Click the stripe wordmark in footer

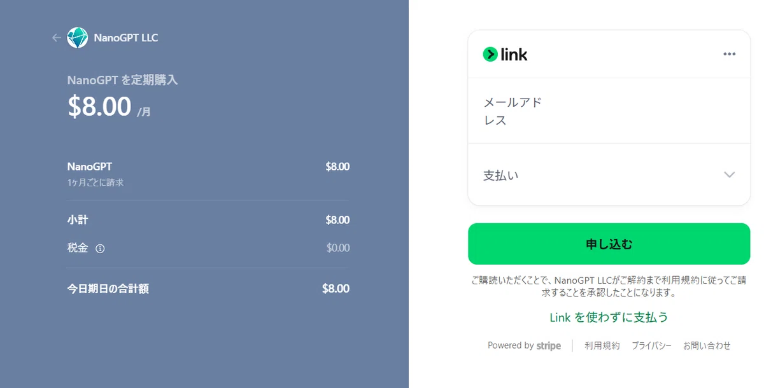pos(549,346)
